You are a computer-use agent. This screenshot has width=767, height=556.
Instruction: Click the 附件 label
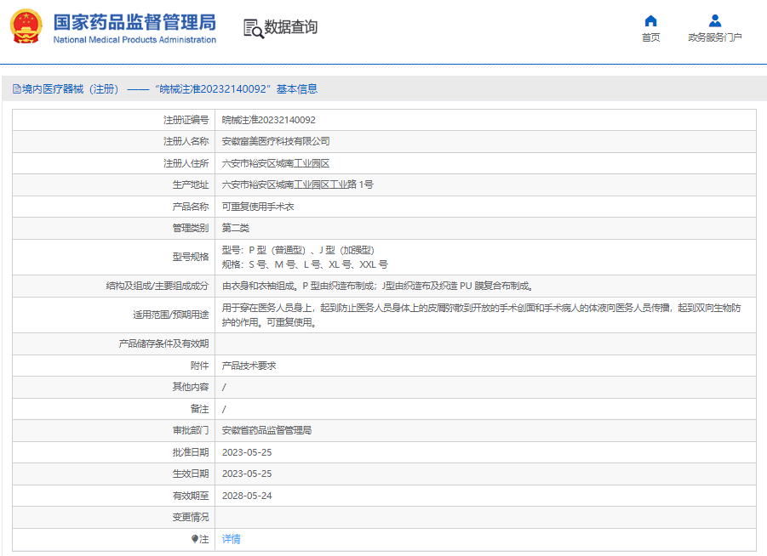click(x=199, y=366)
